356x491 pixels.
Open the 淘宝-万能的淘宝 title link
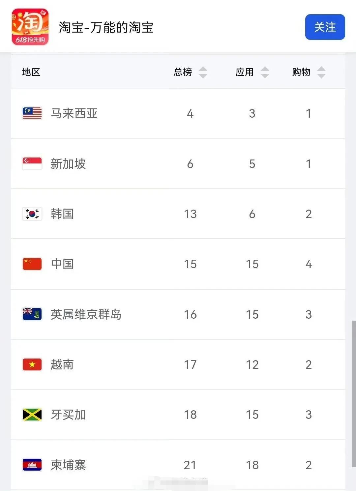pos(106,27)
